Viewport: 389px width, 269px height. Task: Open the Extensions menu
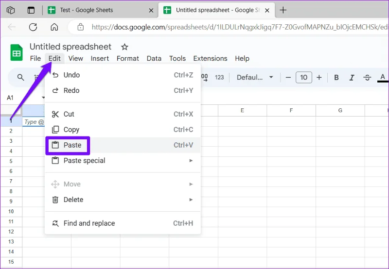(210, 58)
